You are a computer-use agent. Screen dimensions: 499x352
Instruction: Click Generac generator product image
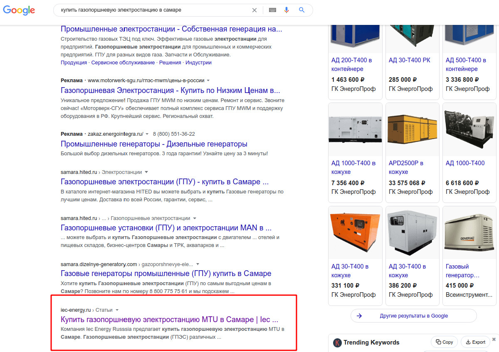click(x=469, y=233)
